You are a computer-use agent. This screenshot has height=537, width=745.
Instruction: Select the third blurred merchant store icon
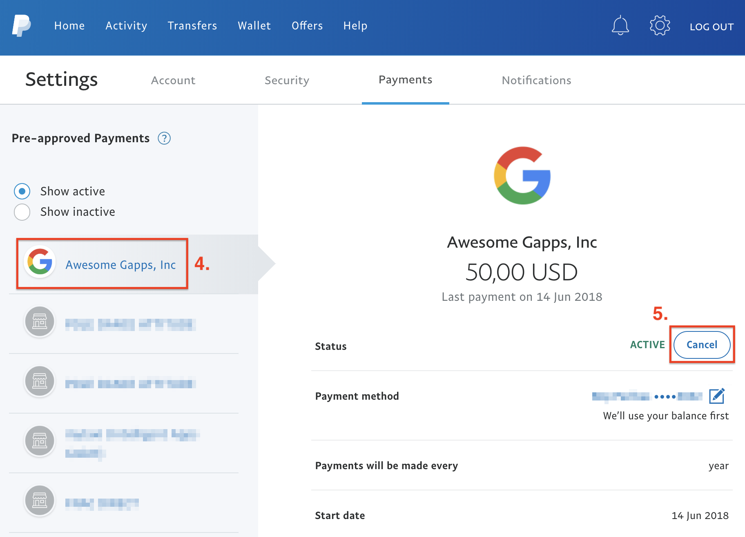coord(40,441)
